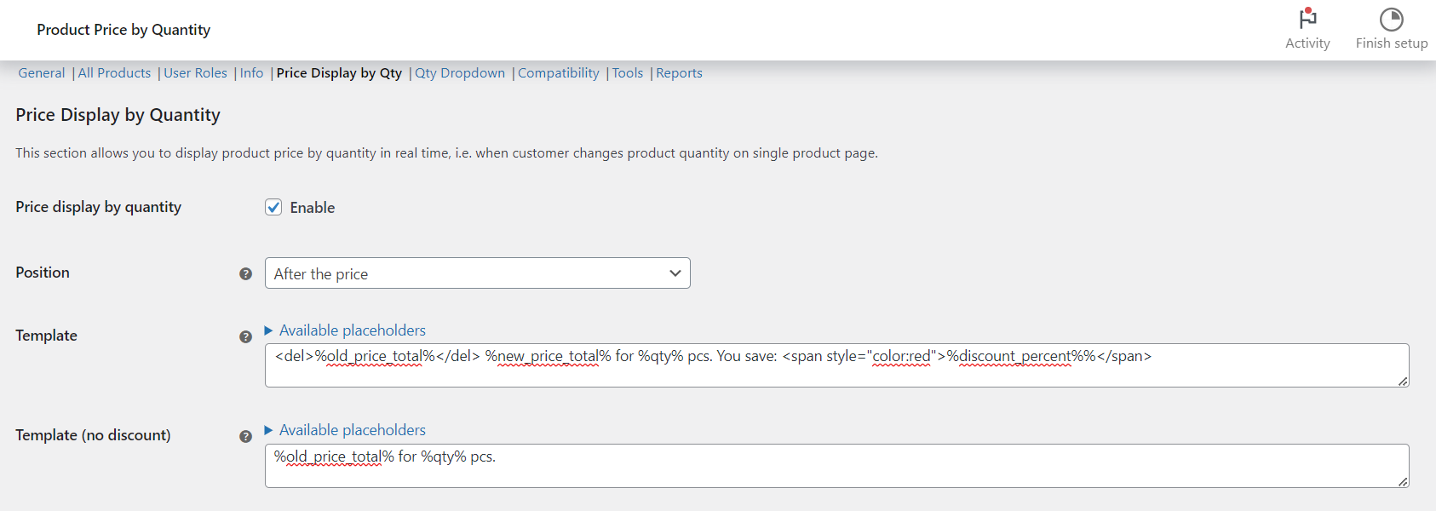
Task: Grab the Template text area resize handle
Action: (1403, 381)
